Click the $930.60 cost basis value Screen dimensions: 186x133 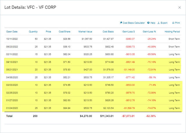(x=109, y=54)
